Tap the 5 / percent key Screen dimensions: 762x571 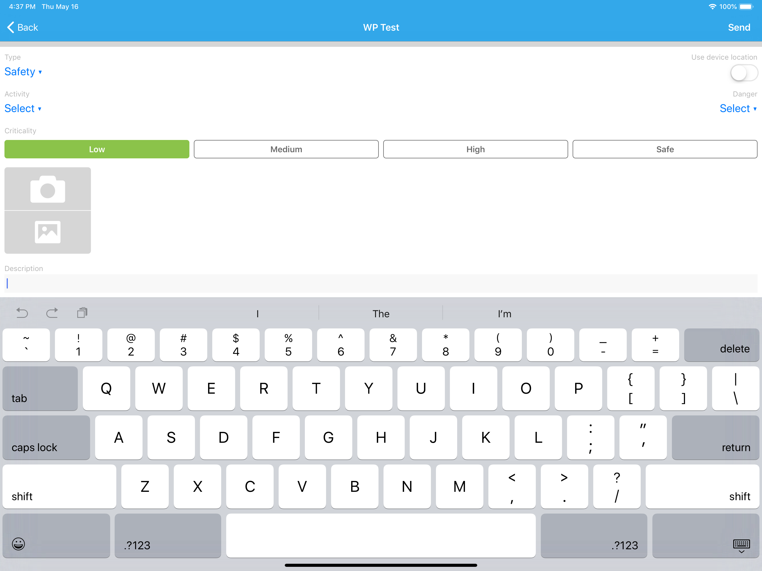coord(288,345)
